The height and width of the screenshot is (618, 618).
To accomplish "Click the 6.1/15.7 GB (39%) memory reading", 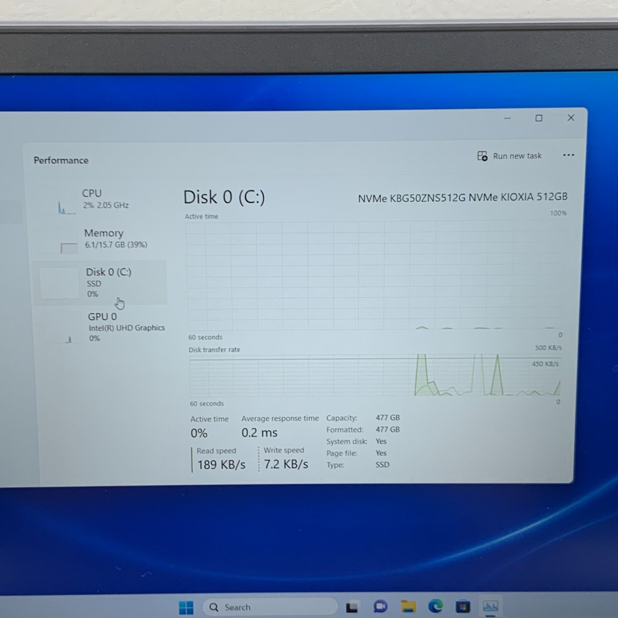I will point(116,245).
